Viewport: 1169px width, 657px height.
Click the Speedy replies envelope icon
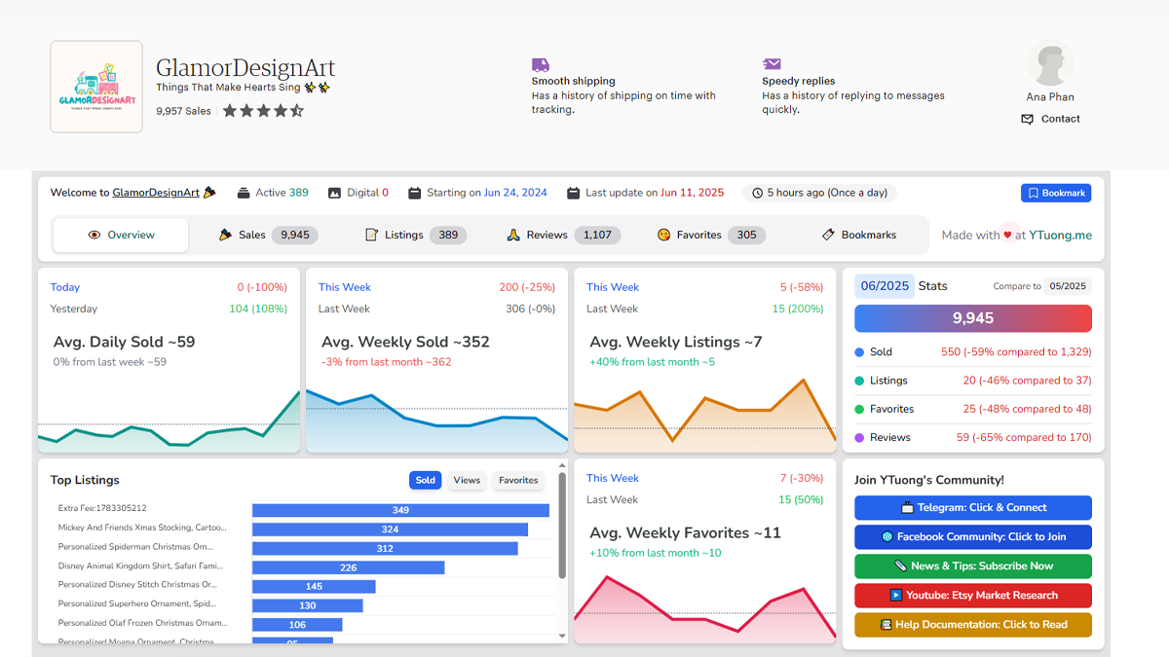pyautogui.click(x=772, y=64)
